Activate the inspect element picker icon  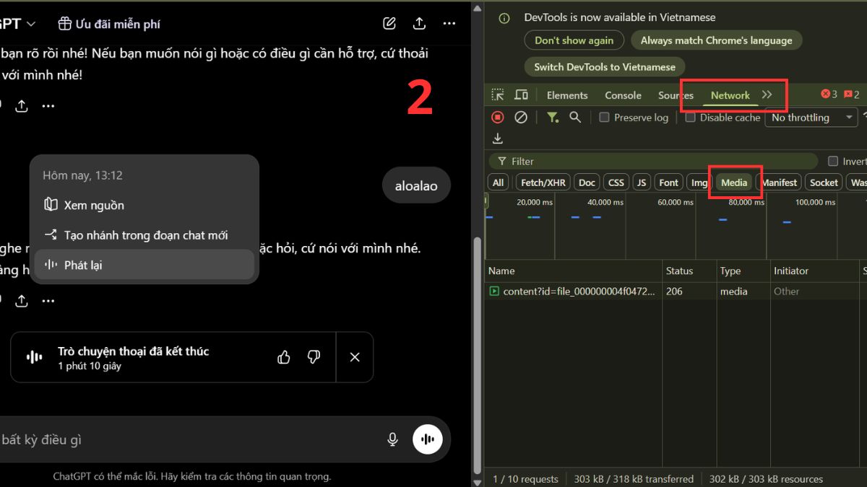tap(498, 95)
